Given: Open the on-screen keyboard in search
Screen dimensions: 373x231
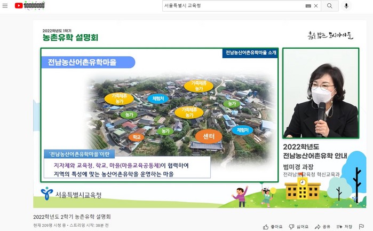Looking at the screenshot, I should pyautogui.click(x=308, y=6).
